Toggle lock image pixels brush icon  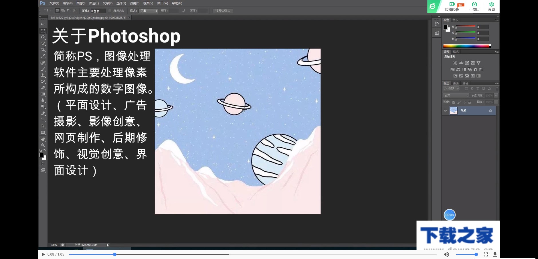point(459,102)
